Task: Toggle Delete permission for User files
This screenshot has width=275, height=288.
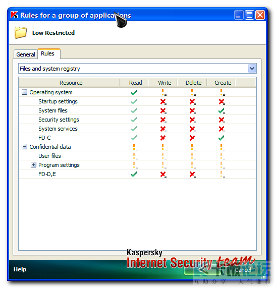Action: pos(193,156)
